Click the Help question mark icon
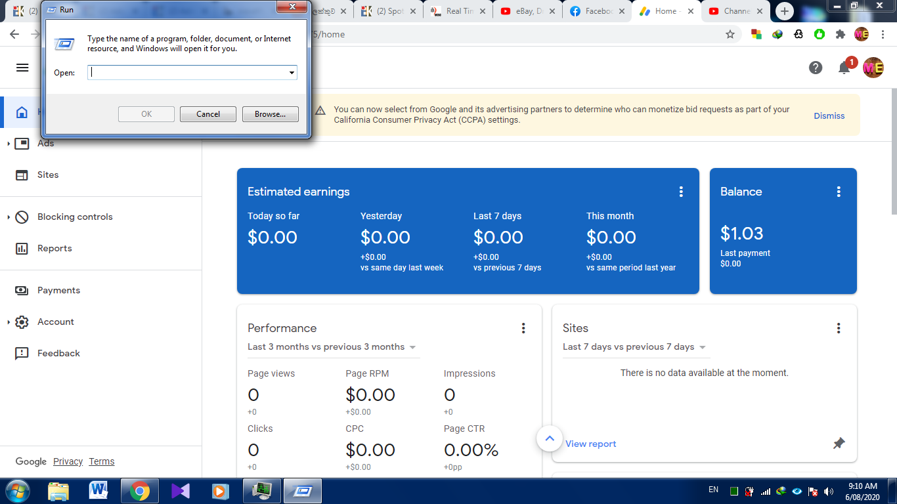The width and height of the screenshot is (897, 504). click(x=816, y=68)
